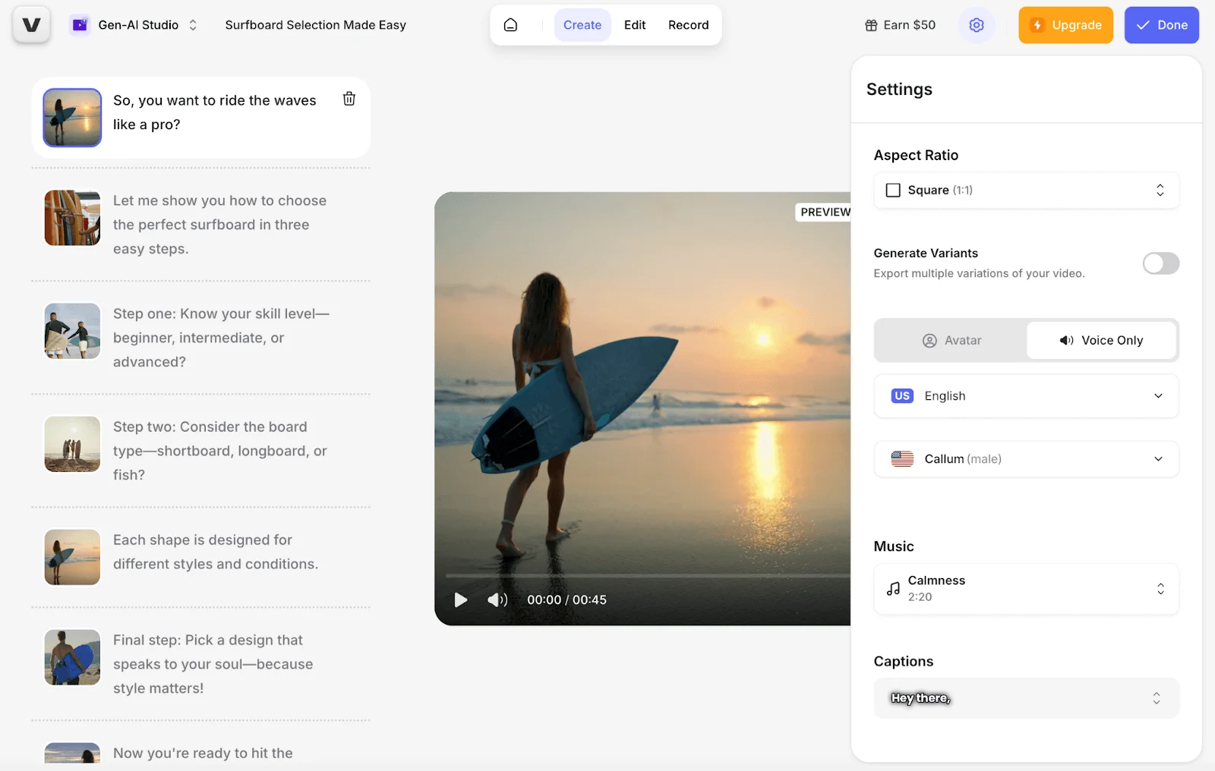
Task: Mute the preview with speaker icon
Action: pos(497,600)
